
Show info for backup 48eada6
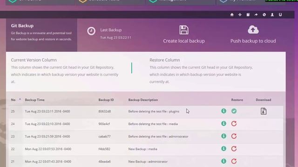[x=223, y=161]
